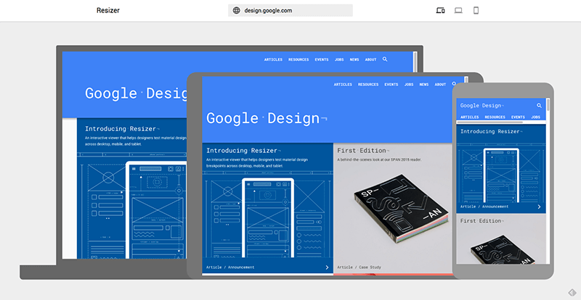
Task: Click the phone preview horizontal nav scrollbar
Action: 489,122
